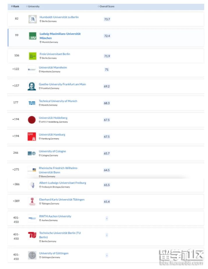Image resolution: width=208 pixels, height=269 pixels.
Task: Click the red Universität Heidelberg seal
Action: 32,120
